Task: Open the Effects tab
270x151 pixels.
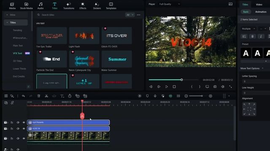Action: pyautogui.click(x=83, y=6)
